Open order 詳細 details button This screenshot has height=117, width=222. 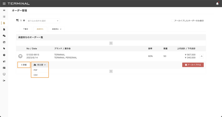pos(24,65)
